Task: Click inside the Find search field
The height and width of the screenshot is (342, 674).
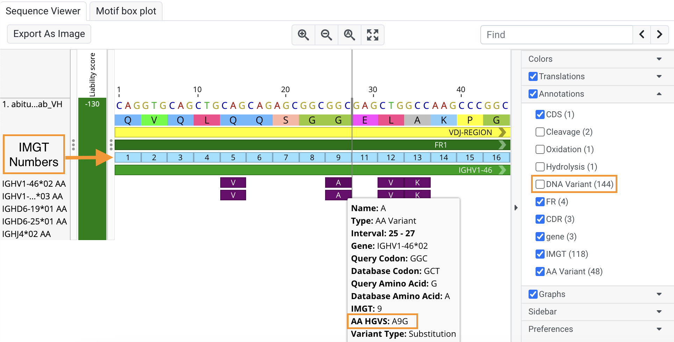Action: tap(556, 35)
